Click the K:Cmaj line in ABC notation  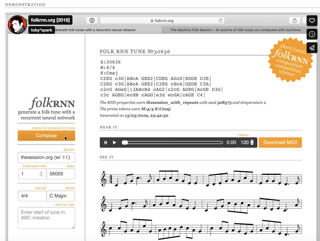pos(109,73)
